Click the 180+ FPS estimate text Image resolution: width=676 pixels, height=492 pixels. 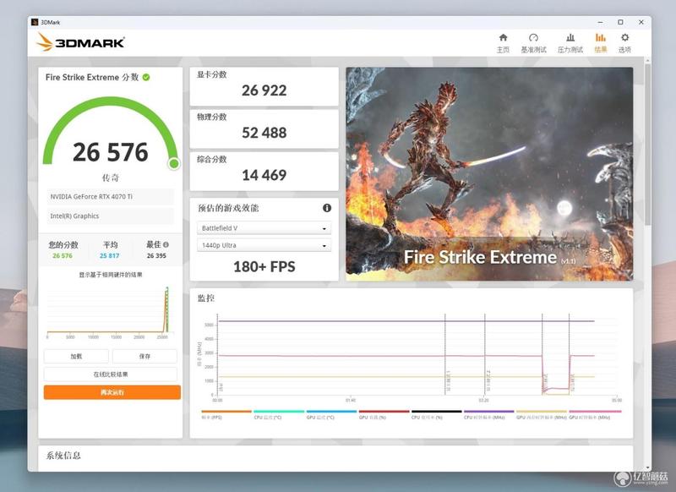tap(264, 267)
